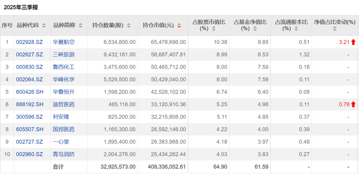Sort by 净值占比变动 sort icon

click(335, 29)
